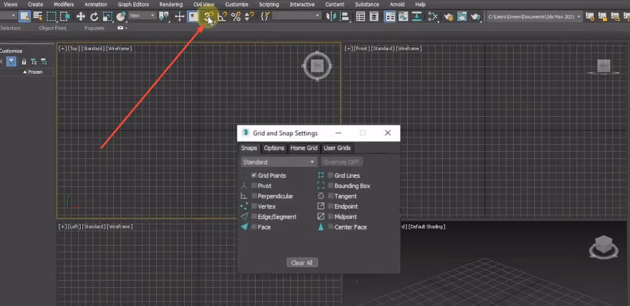630x306 pixels.
Task: Toggle Angle Snap icon
Action: (222, 16)
